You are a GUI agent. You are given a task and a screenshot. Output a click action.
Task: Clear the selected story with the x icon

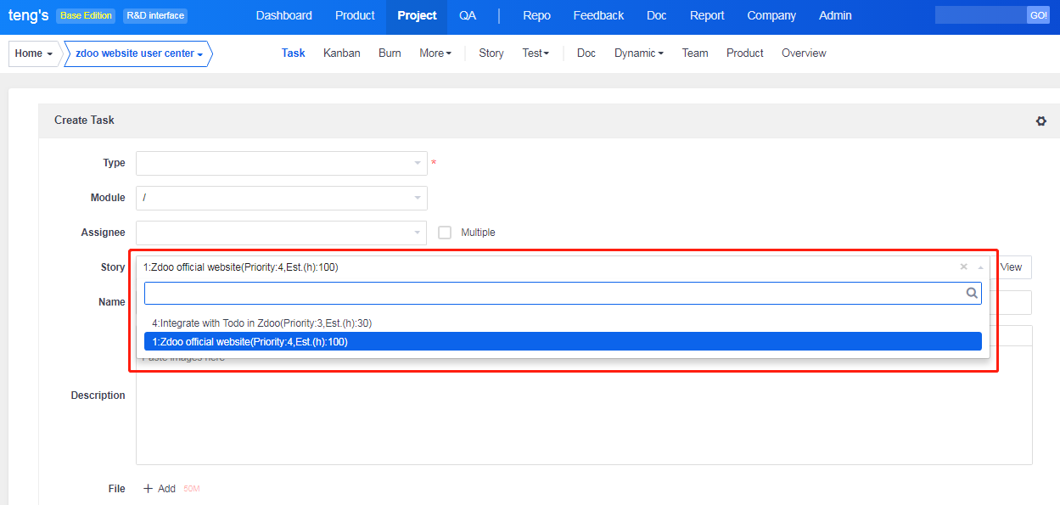pos(963,267)
